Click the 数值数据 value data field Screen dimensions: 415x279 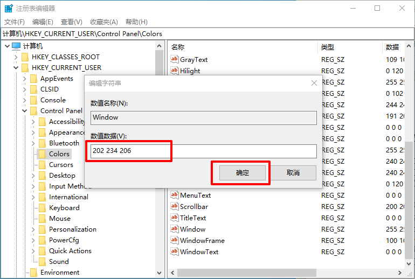pos(204,151)
